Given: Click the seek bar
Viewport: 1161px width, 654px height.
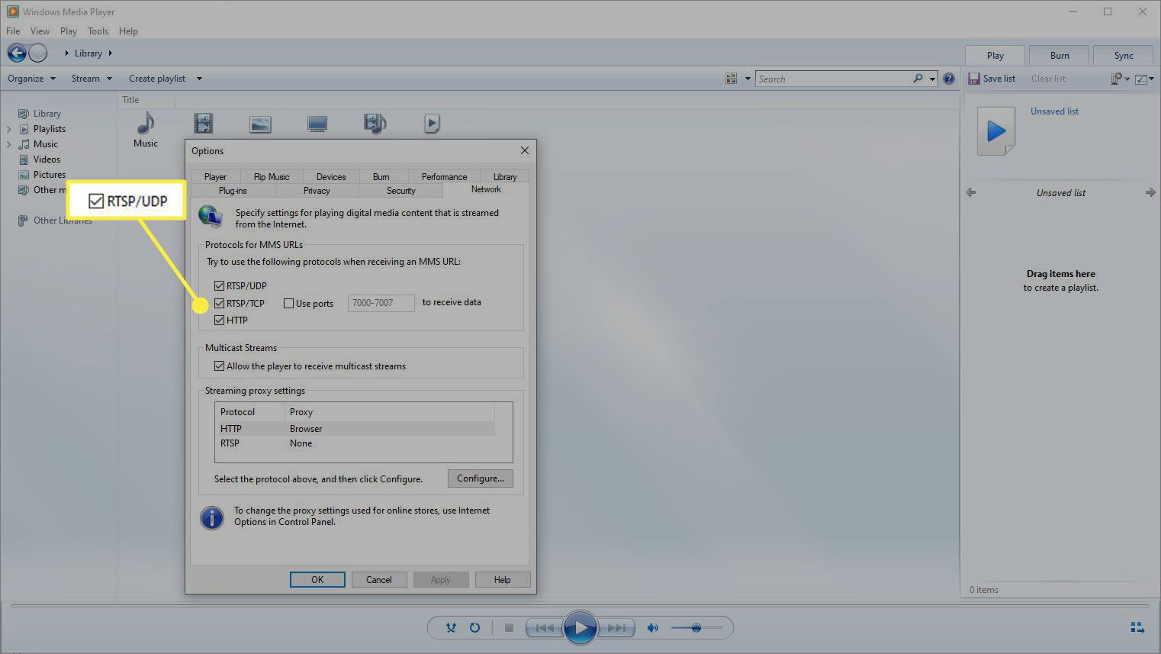Looking at the screenshot, I should (x=580, y=606).
